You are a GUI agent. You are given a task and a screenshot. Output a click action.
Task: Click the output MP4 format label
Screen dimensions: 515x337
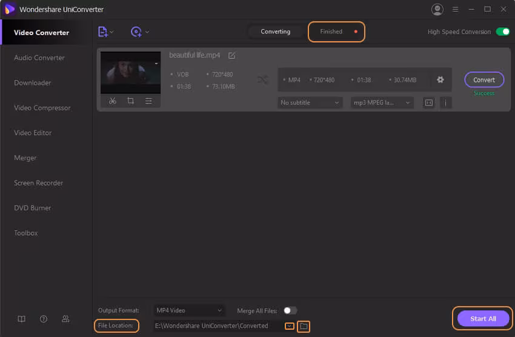point(294,80)
